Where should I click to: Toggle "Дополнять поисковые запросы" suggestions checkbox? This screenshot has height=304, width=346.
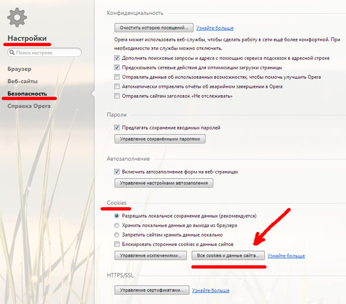coord(117,58)
